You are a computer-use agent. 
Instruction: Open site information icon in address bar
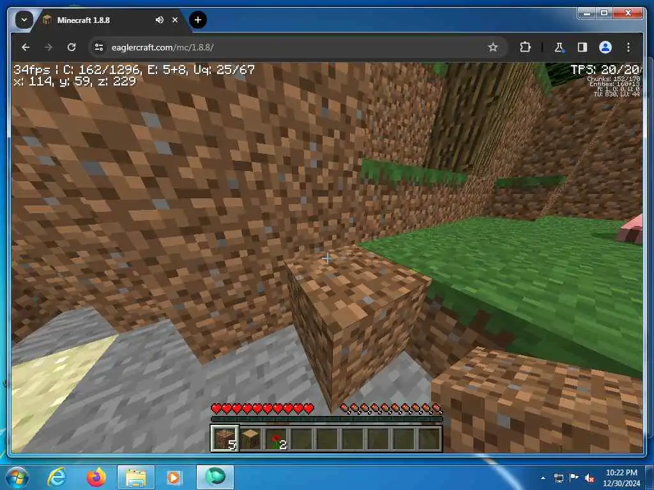point(99,47)
